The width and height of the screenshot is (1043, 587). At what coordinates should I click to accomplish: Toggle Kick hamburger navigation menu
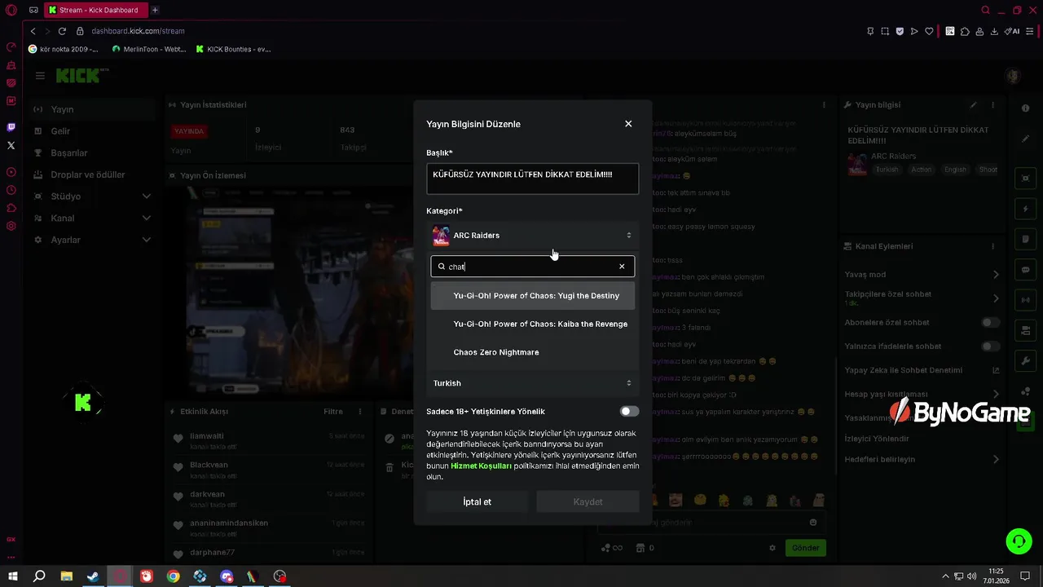pos(40,76)
